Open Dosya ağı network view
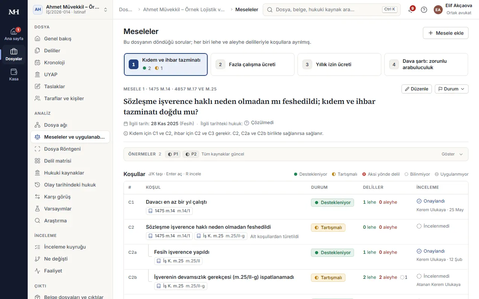The image size is (479, 299). [70, 125]
